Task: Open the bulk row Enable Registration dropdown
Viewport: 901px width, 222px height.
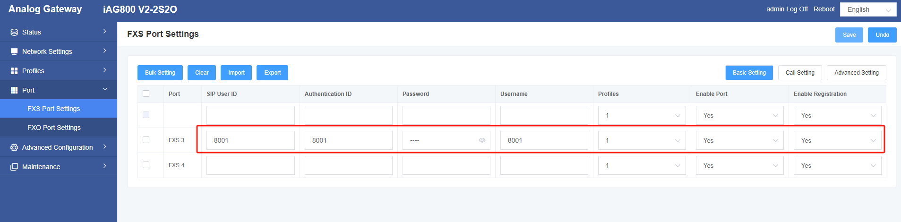Action: pyautogui.click(x=837, y=115)
